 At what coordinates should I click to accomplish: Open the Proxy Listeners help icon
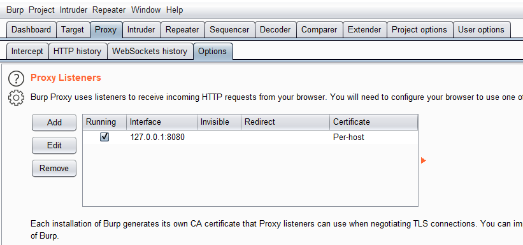(x=16, y=79)
